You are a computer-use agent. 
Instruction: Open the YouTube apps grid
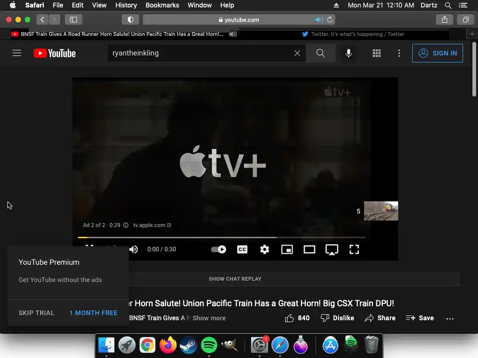click(x=377, y=53)
